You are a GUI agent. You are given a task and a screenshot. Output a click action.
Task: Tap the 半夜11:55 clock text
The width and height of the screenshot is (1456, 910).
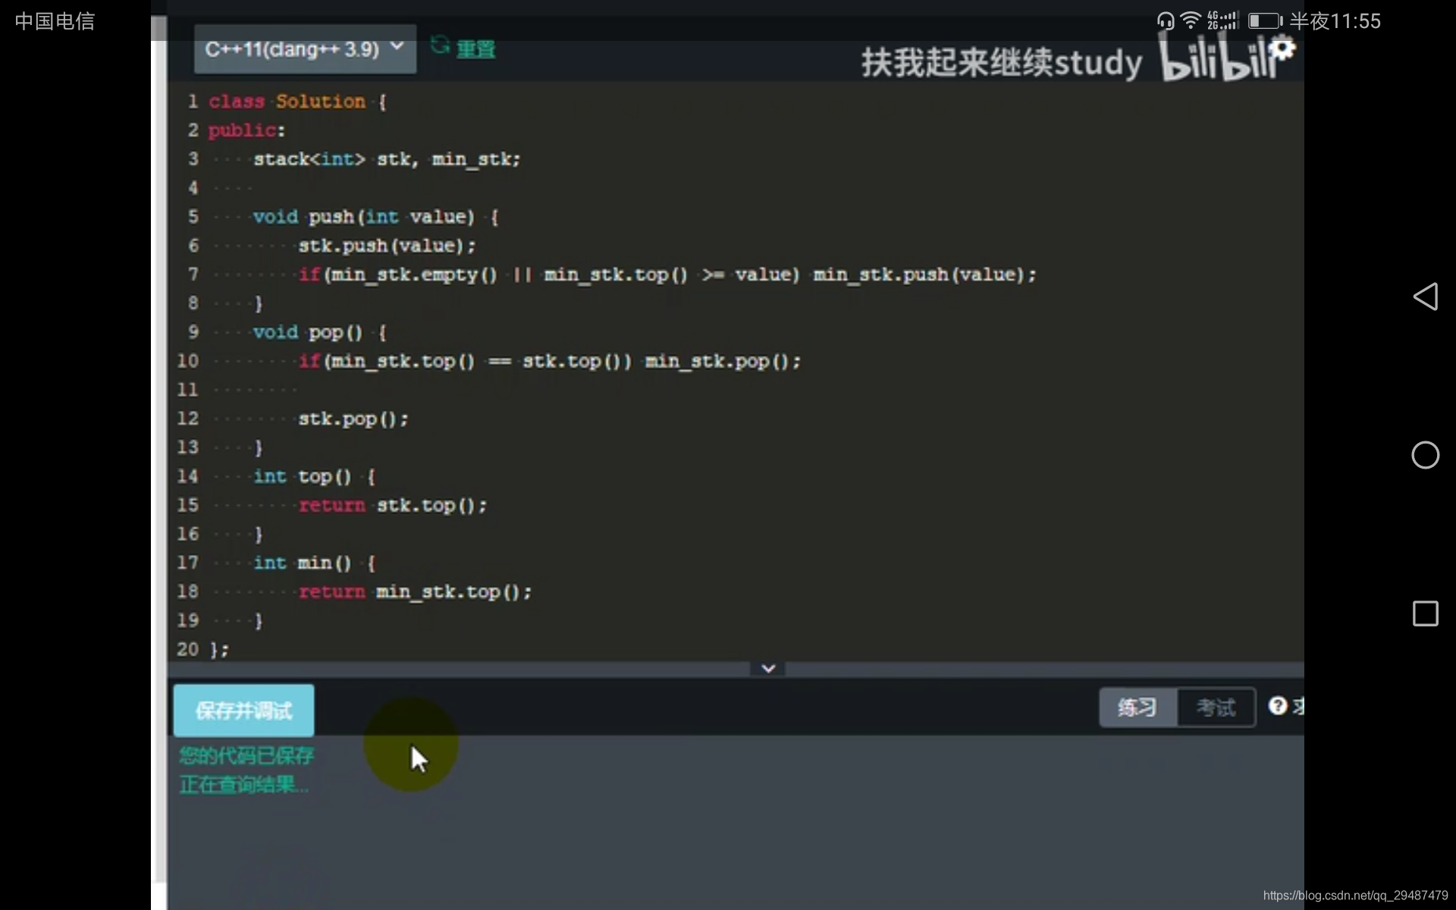point(1335,21)
